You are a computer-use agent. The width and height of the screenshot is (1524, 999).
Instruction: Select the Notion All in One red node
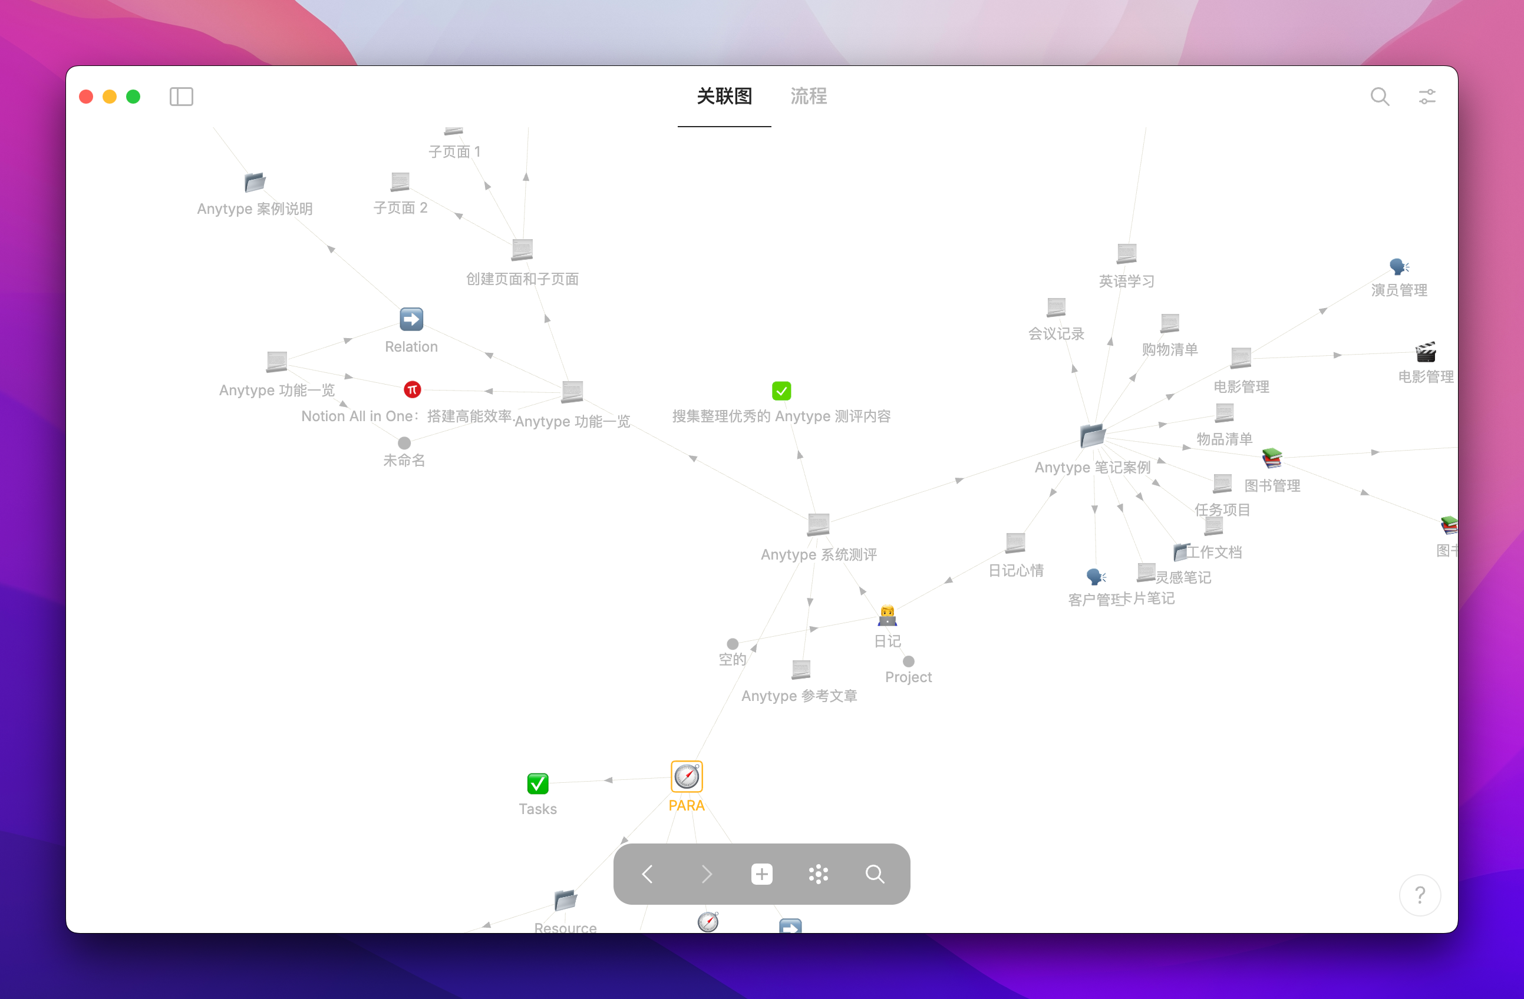413,389
